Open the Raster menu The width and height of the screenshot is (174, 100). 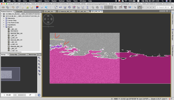tap(54, 1)
